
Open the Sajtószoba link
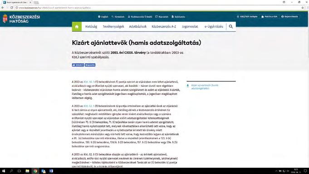point(178,17)
